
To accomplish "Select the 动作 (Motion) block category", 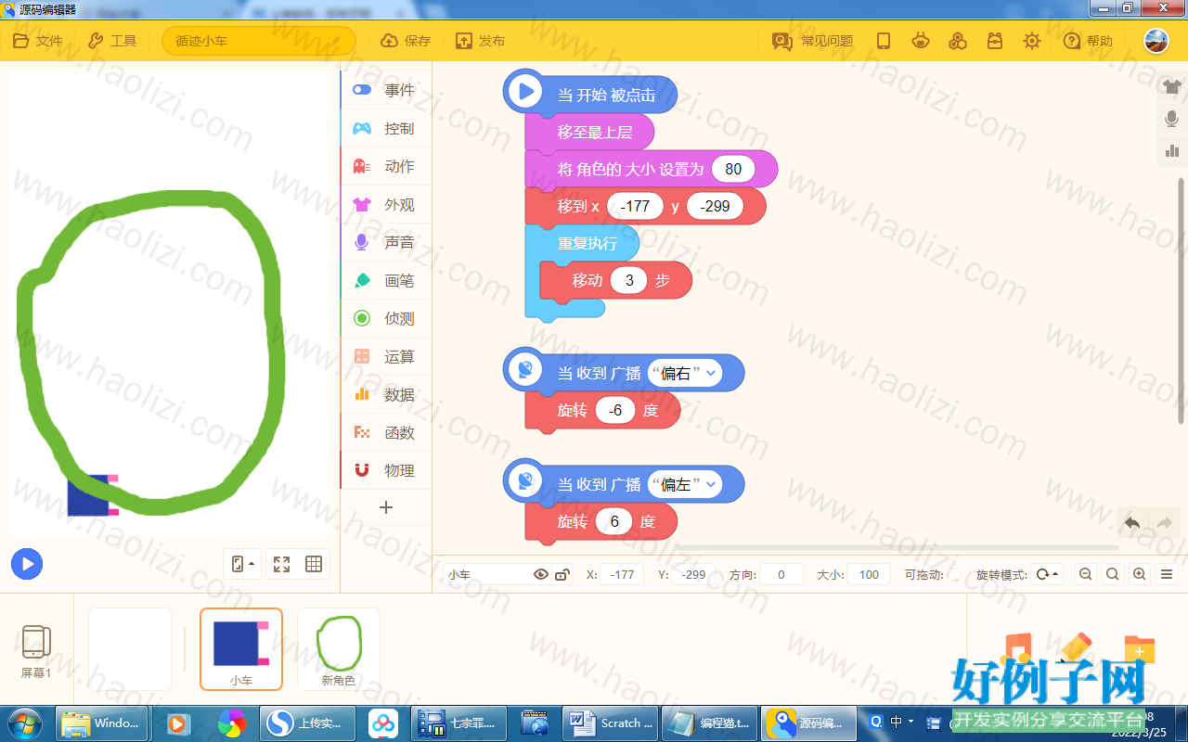I will click(x=386, y=166).
